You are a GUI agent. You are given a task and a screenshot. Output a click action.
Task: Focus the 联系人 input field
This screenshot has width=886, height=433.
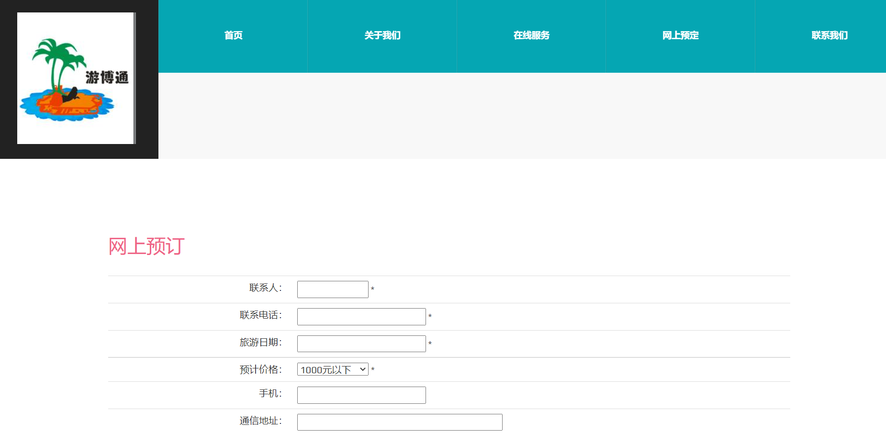coord(333,289)
